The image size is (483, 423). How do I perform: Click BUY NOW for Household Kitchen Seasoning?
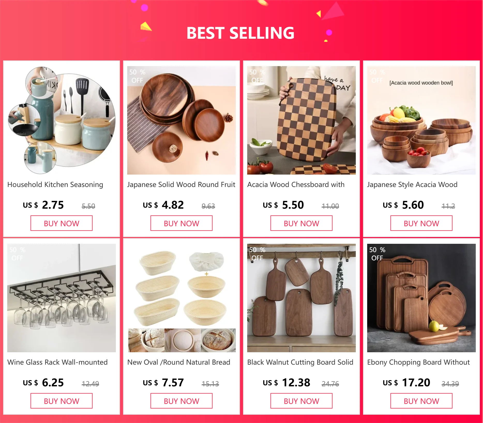[x=62, y=223]
